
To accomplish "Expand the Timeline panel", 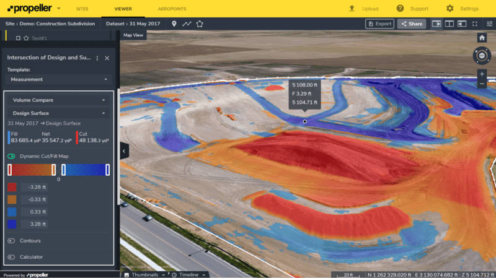I will pyautogui.click(x=188, y=275).
